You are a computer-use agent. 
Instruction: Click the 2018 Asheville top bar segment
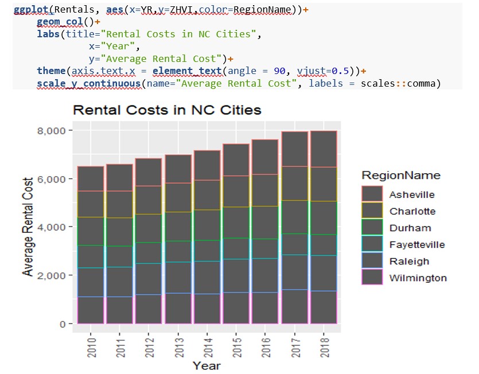(x=324, y=149)
